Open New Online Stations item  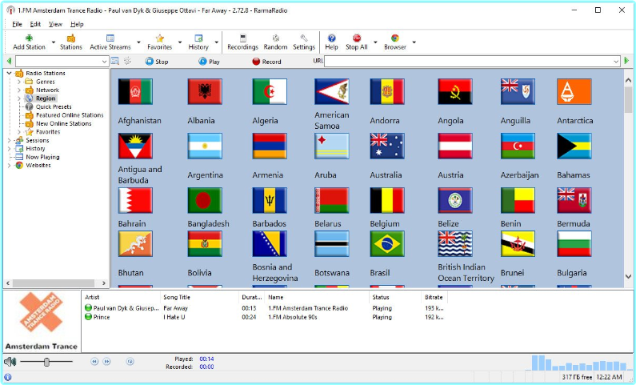click(64, 124)
